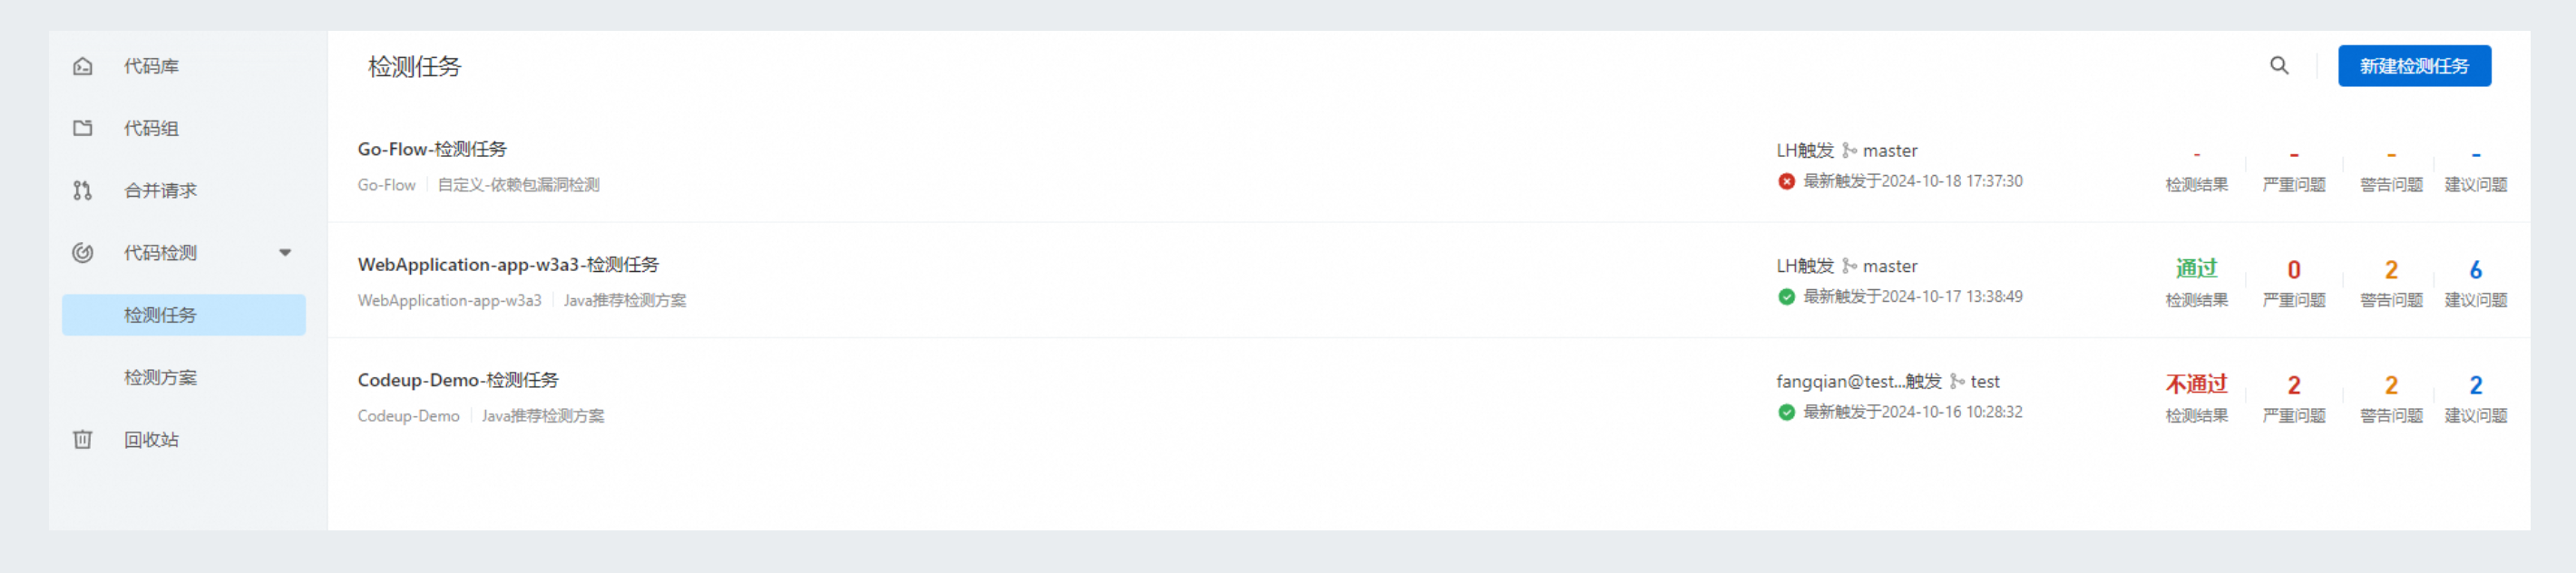Open the Codeup-Demo-检测任务 task
Viewport: 2576px width, 573px height.
coord(458,381)
